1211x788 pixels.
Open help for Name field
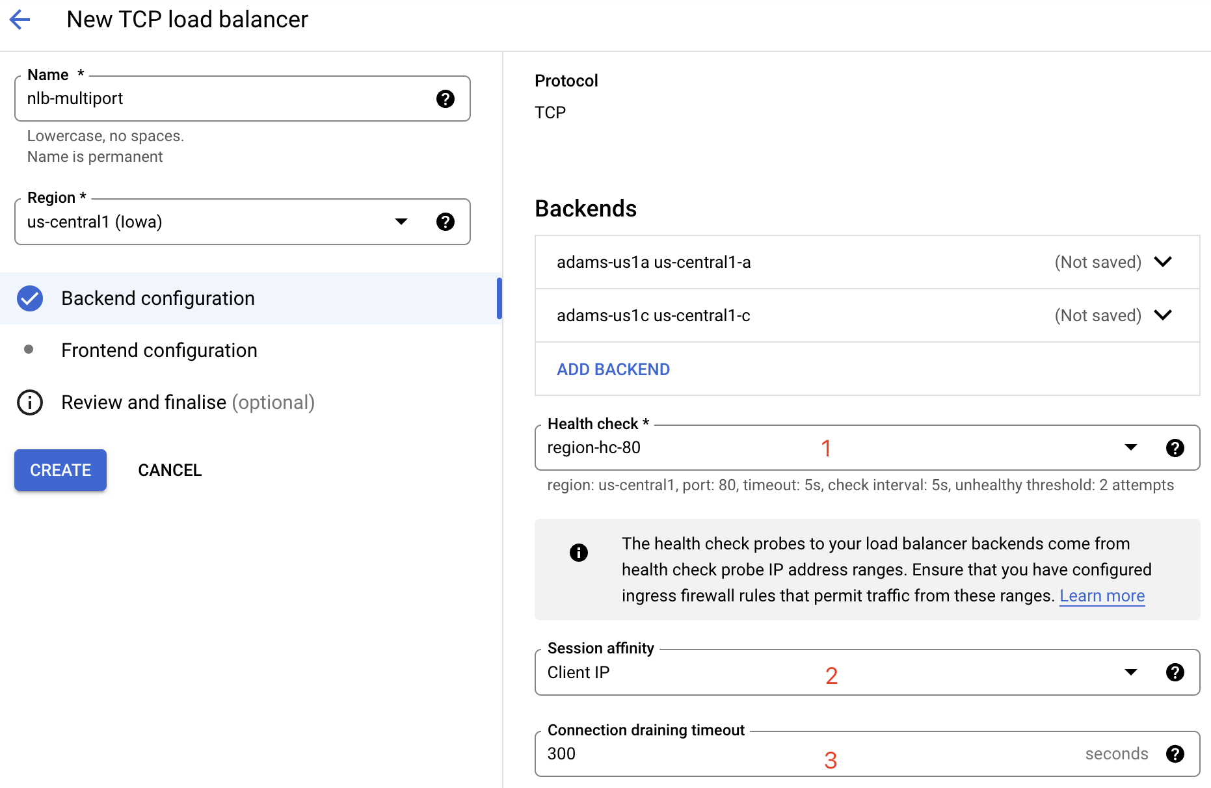click(x=445, y=99)
